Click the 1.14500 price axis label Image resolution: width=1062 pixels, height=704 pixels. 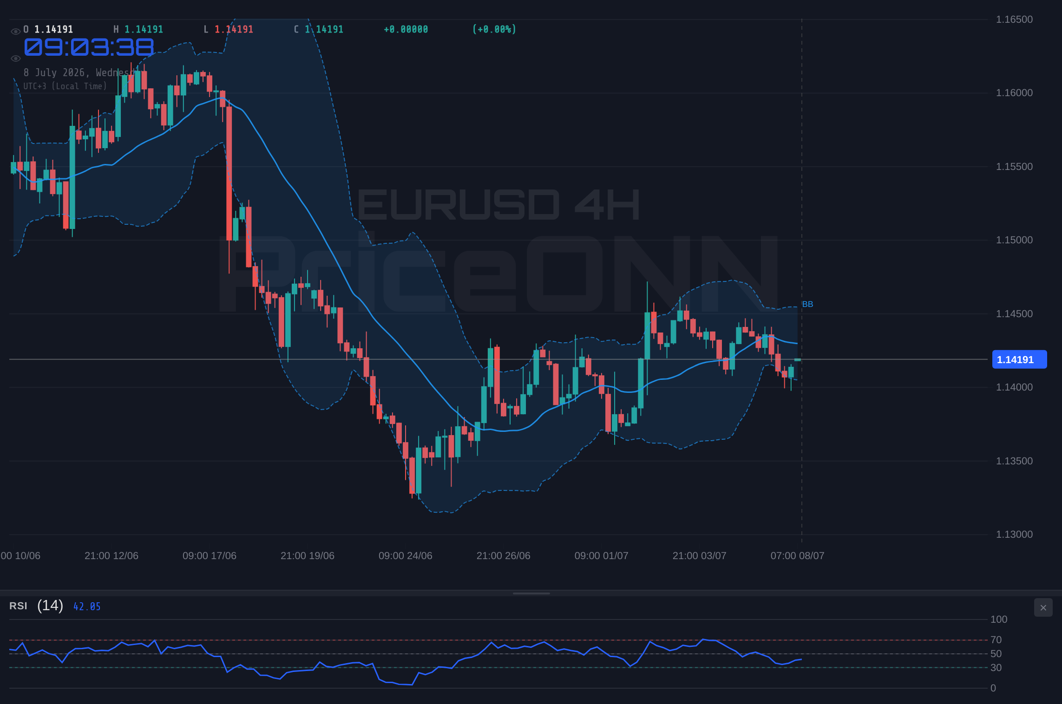[1014, 314]
